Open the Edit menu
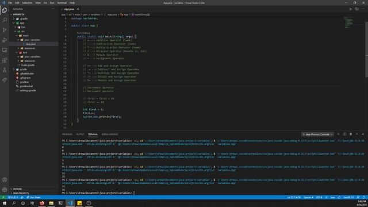This screenshot has width=368, height=207. click(x=17, y=3)
